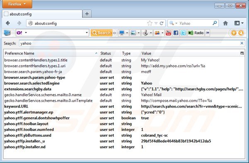This screenshot has width=249, height=163.
Task: Sort by the Status column header
Action: point(110,53)
